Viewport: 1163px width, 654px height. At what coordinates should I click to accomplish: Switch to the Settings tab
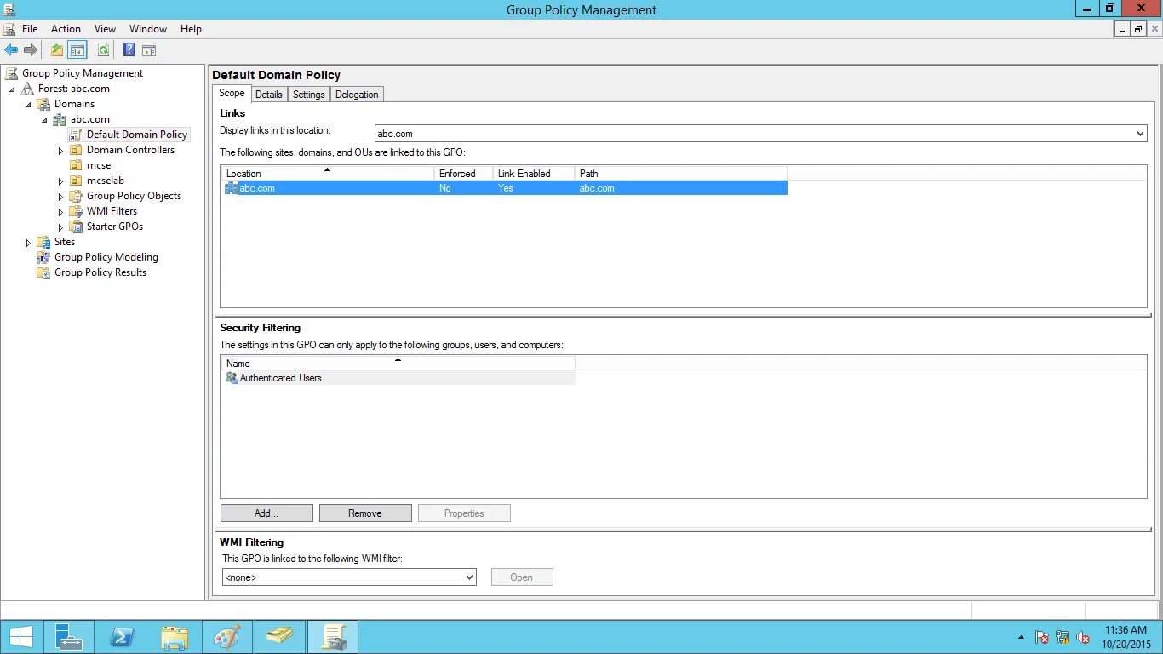(308, 94)
